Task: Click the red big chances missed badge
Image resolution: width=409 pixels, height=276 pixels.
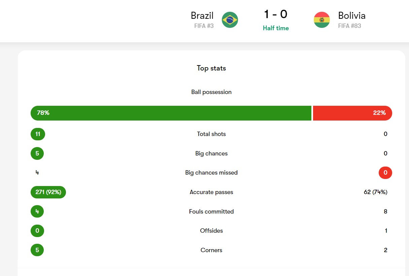Action: [x=385, y=173]
